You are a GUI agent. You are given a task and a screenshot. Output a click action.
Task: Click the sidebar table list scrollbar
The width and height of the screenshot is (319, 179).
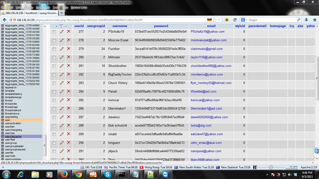click(x=45, y=145)
